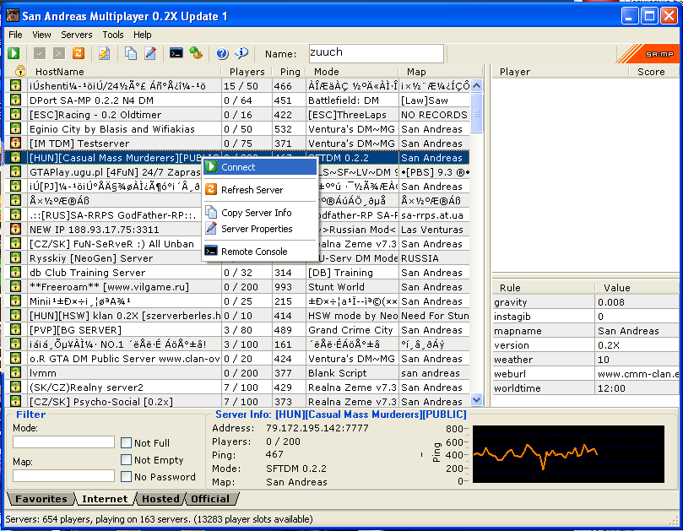Click the yellow notepad-with-pencil toolbar icon
Viewport: 683px width, 531px height.
104,53
